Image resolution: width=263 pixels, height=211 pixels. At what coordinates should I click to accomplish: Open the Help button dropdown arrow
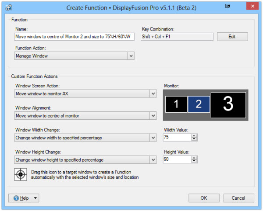point(35,198)
